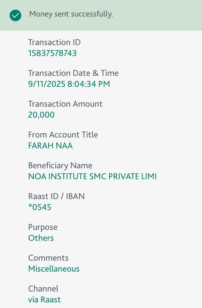
Task: Click the Purpose label
Action: click(x=43, y=227)
